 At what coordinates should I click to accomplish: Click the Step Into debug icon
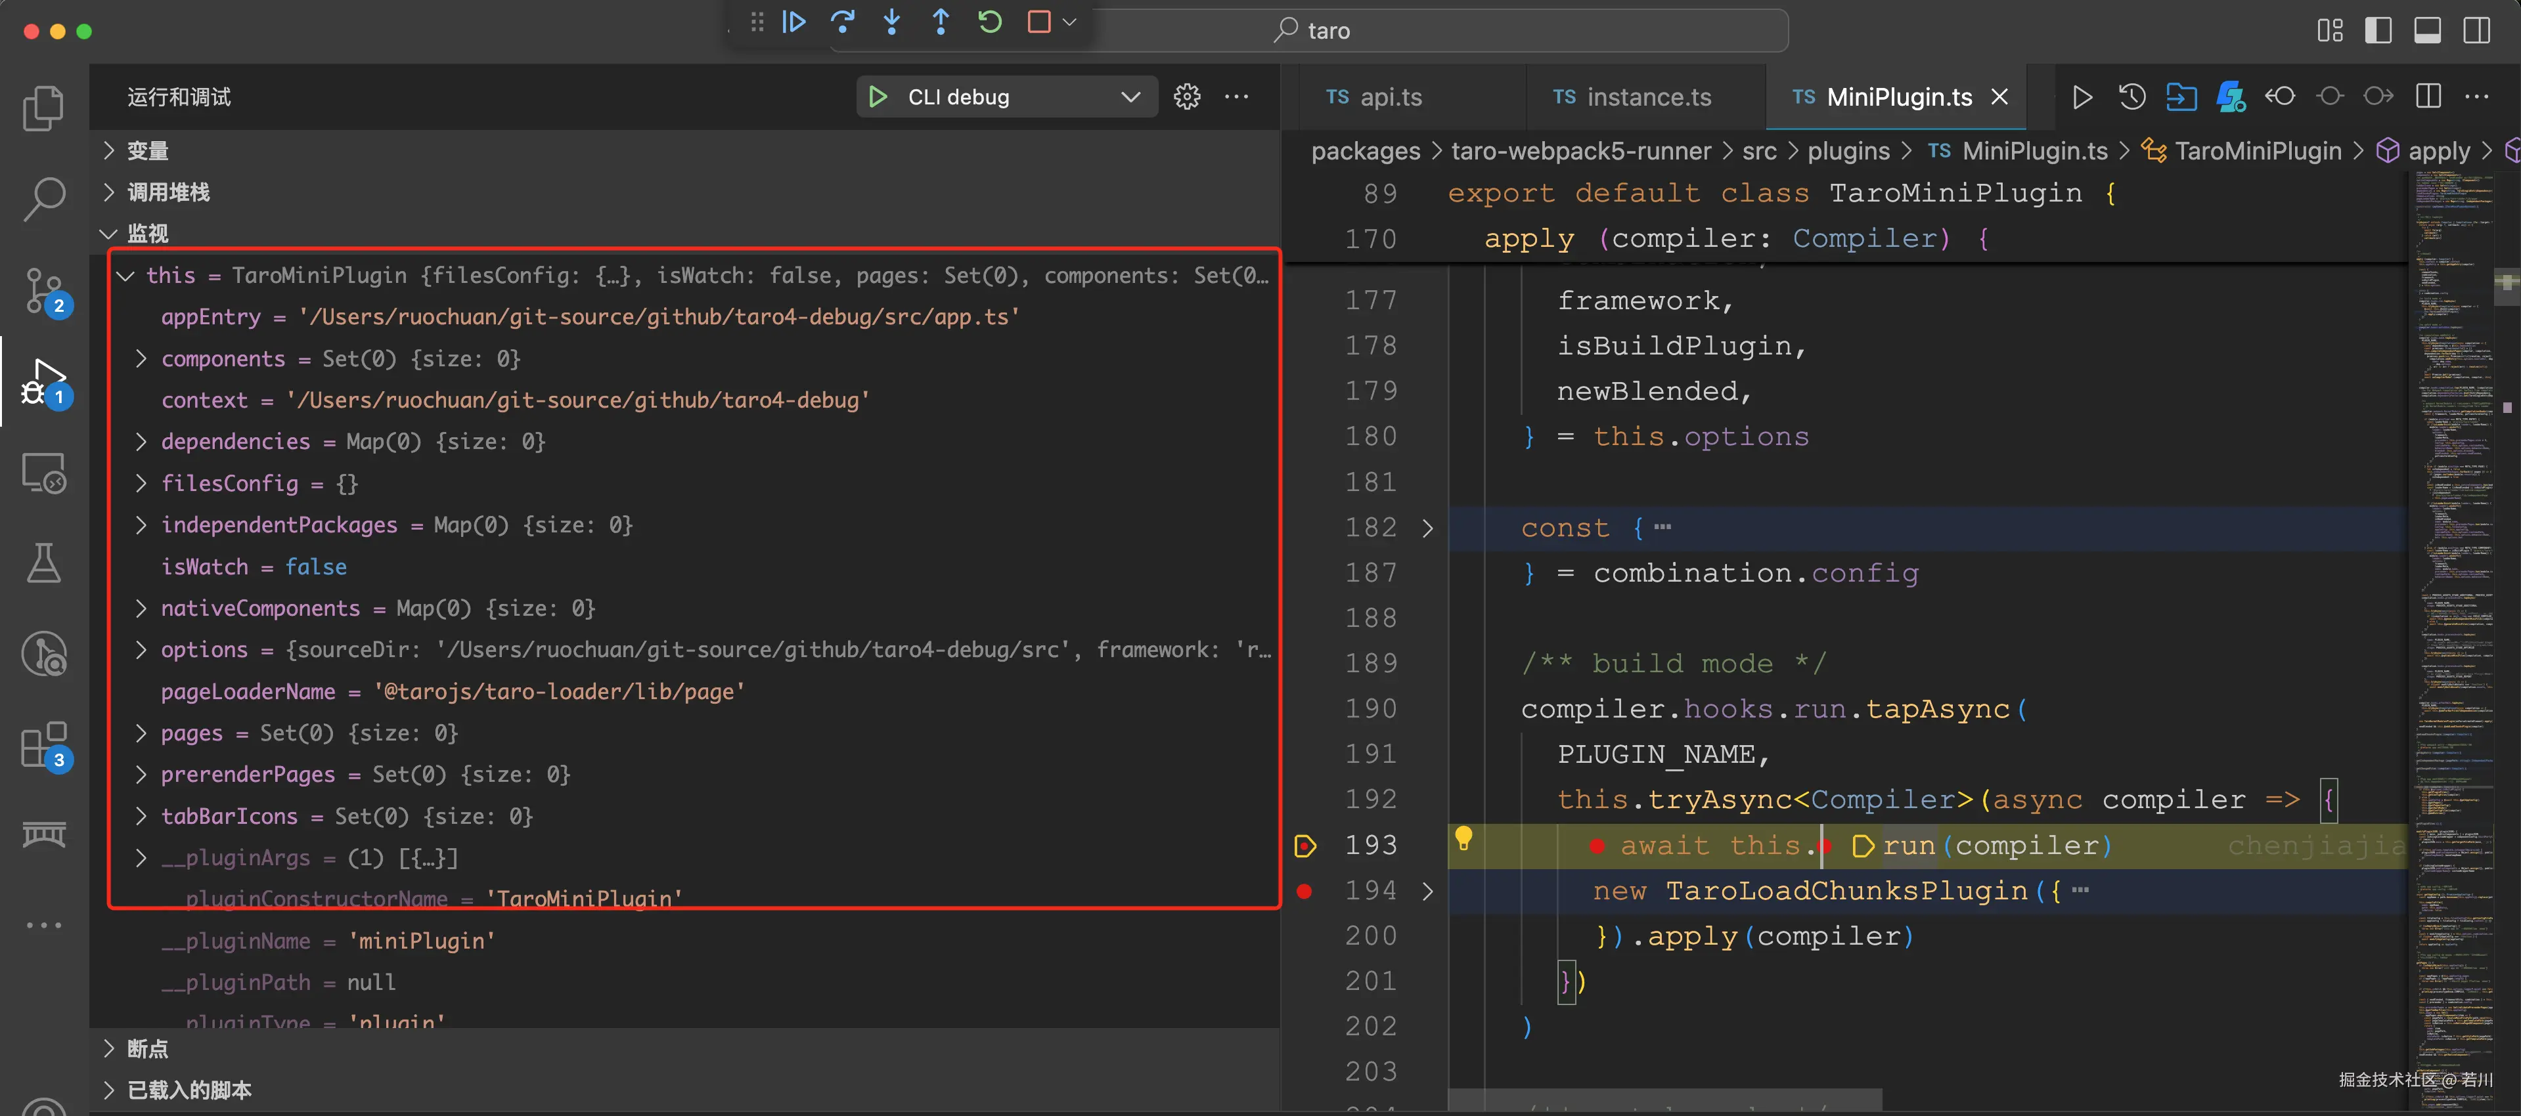pyautogui.click(x=891, y=22)
